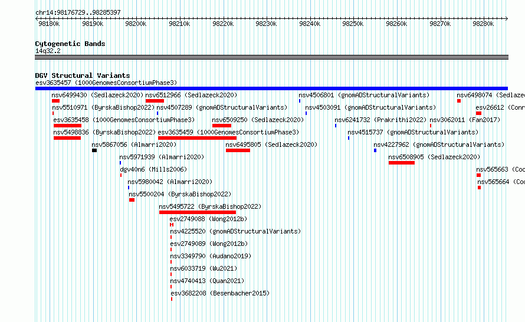Click nsv5500204 ByrskaBishop2022 label
The width and height of the screenshot is (525, 322).
click(x=180, y=194)
